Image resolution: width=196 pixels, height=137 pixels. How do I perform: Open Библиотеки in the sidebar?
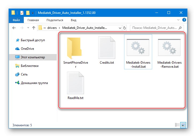click(x=27, y=66)
